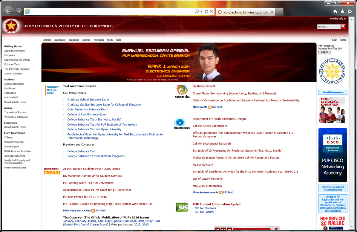Open the alumni menu

click(86, 40)
